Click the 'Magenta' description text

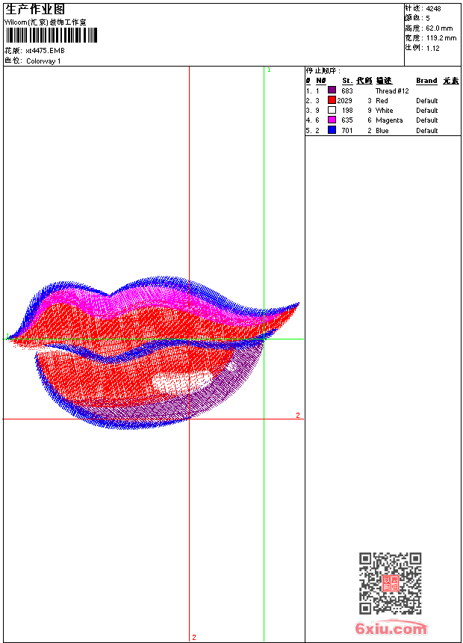pos(389,120)
